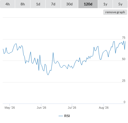Click the 75 level y-axis label
This screenshot has width=128, height=123.
point(124,38)
